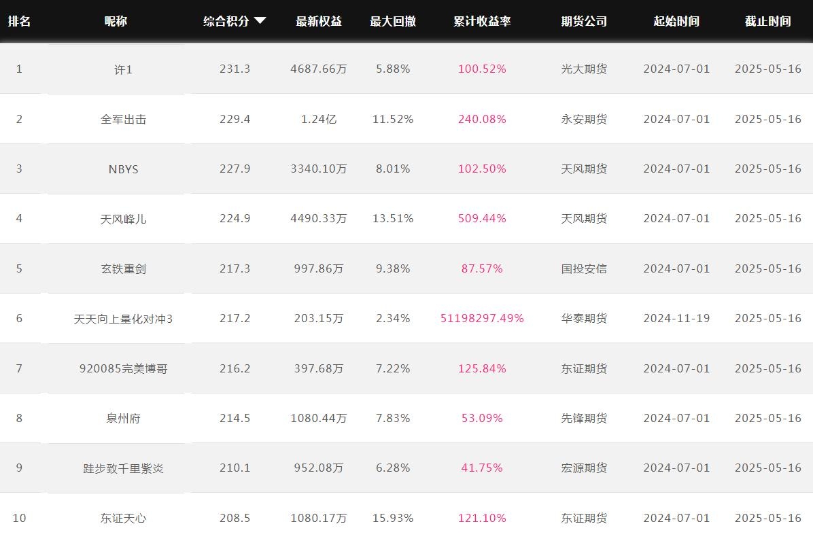Select the score value 214.5
The width and height of the screenshot is (813, 541).
pyautogui.click(x=235, y=418)
